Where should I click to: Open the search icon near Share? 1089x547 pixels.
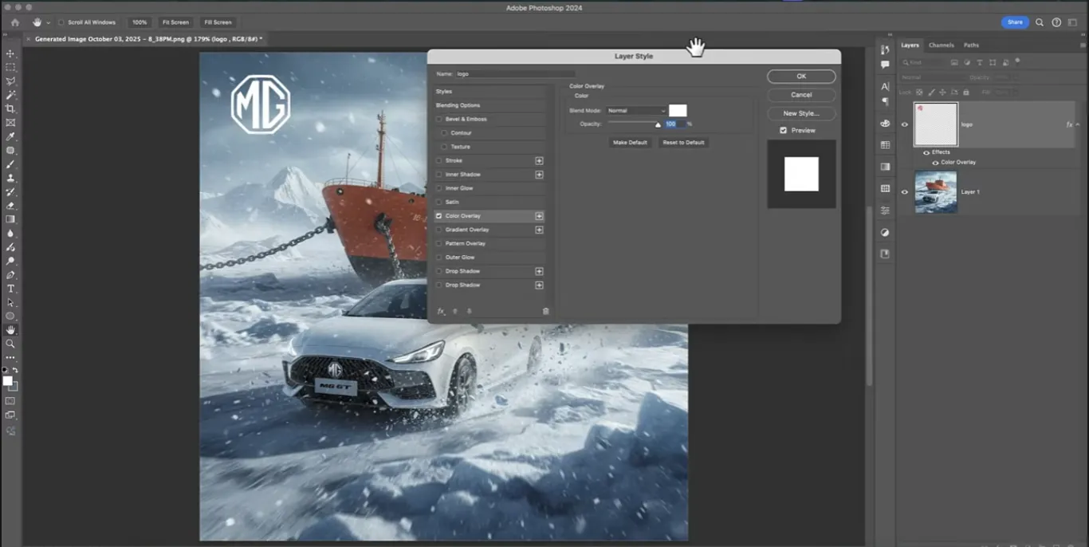(1039, 22)
